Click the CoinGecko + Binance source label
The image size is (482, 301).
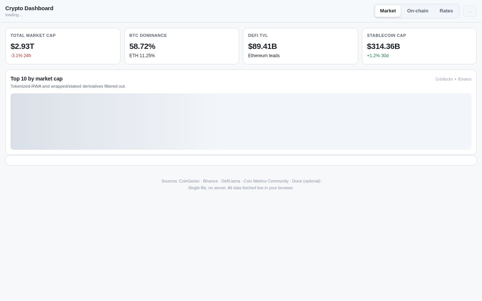[453, 79]
